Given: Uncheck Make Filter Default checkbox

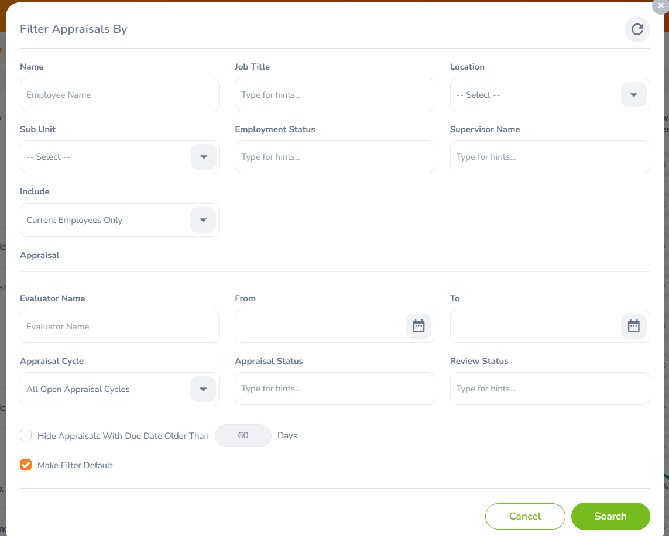Looking at the screenshot, I should click(x=26, y=465).
